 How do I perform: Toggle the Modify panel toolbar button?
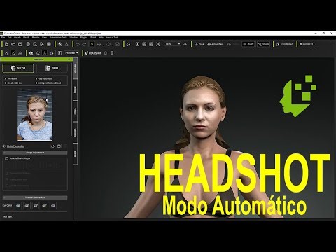(x=248, y=44)
